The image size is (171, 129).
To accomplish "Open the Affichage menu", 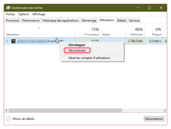I will coord(39,14).
